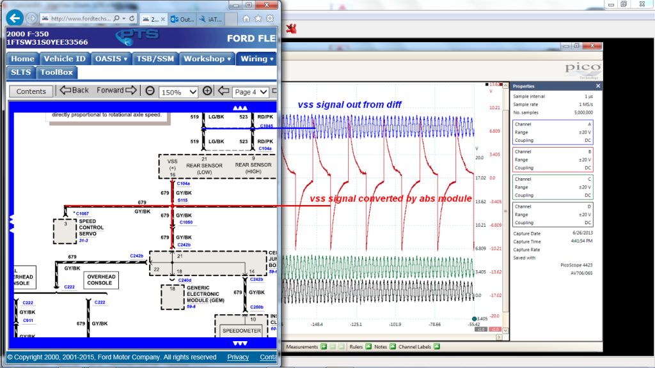Open browser tools gear icon
The height and width of the screenshot is (368, 655).
tap(270, 19)
